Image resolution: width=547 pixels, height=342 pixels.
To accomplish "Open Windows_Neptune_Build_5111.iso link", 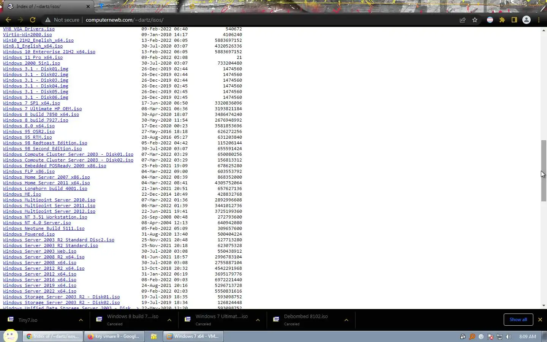I will pos(44,228).
